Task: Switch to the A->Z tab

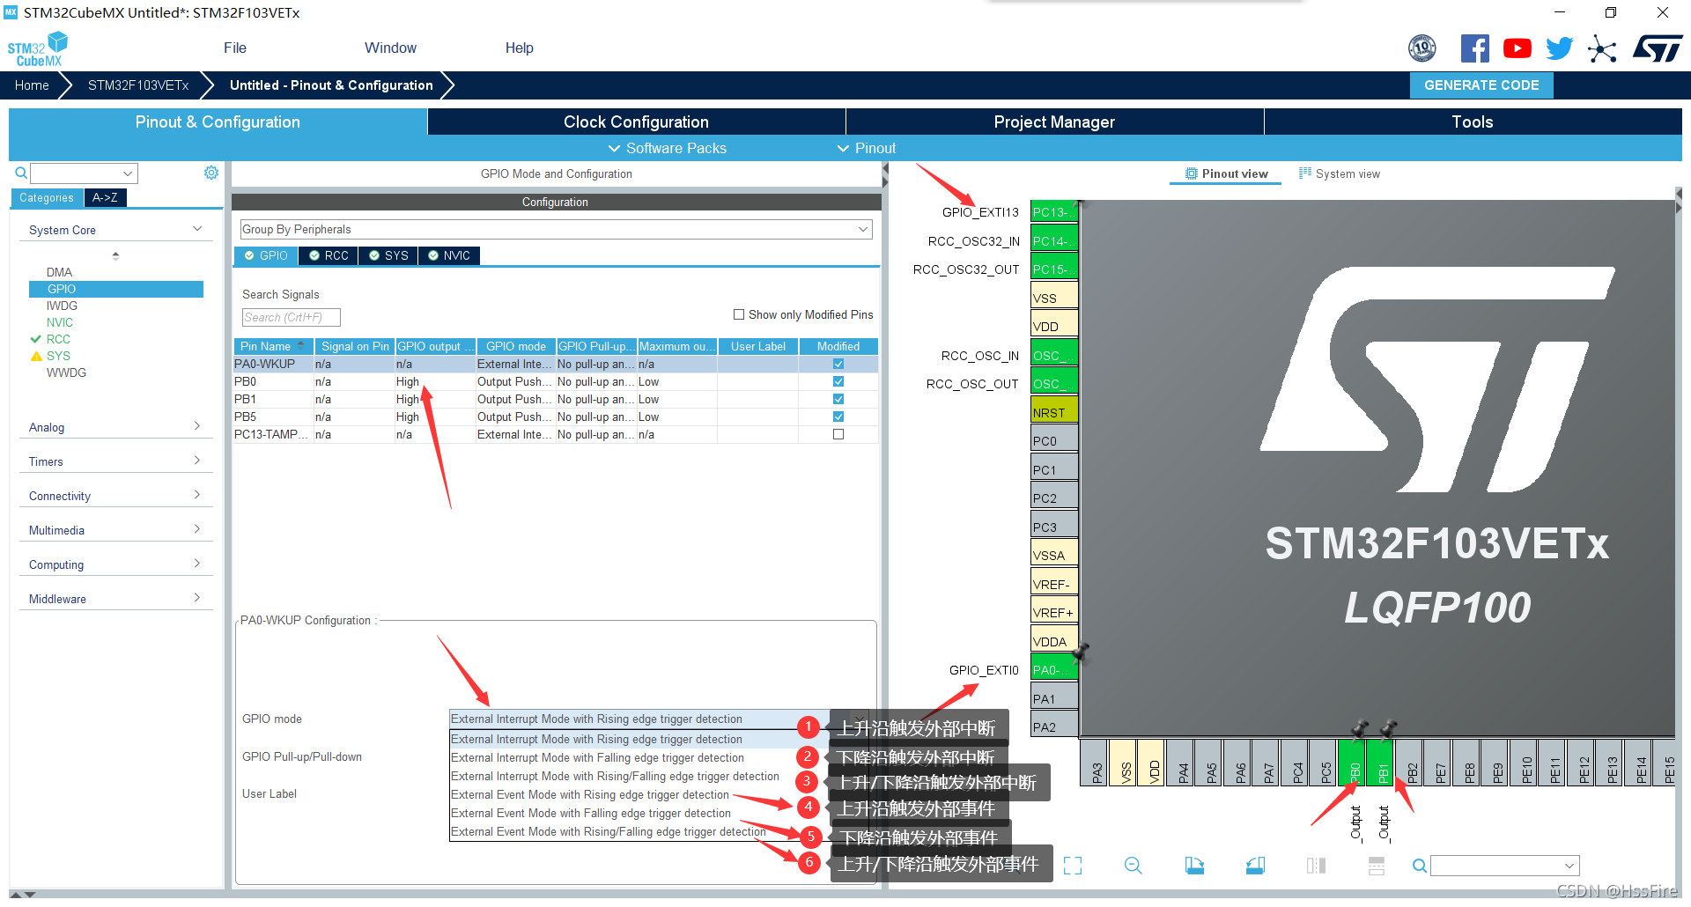Action: click(105, 197)
